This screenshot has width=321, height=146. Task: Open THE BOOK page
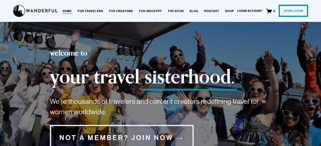176,11
